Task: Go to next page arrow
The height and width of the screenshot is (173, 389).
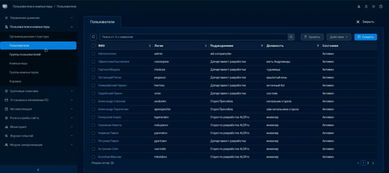Action: coord(373,163)
